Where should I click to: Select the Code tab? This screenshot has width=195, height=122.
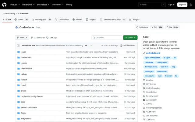click(7, 20)
